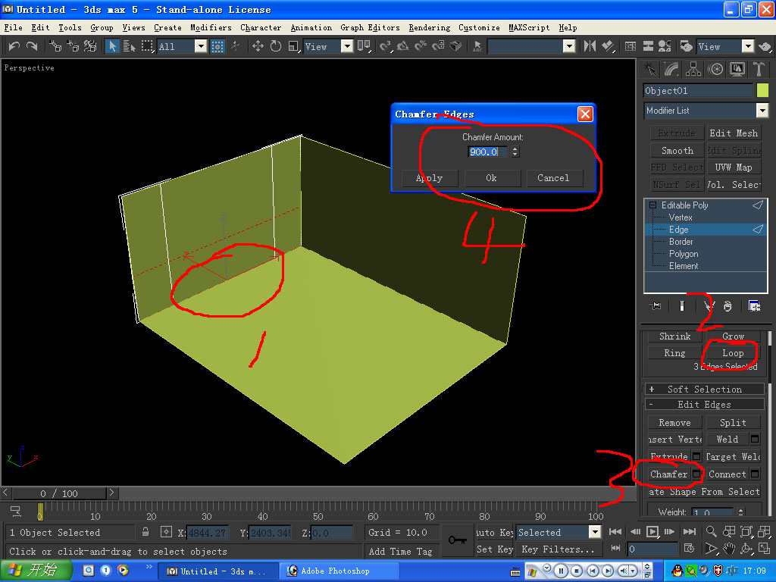Toggle the Angle Snap button

click(403, 46)
